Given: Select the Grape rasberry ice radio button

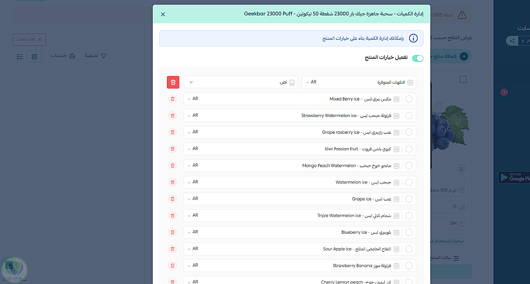Looking at the screenshot, I should point(409,132).
